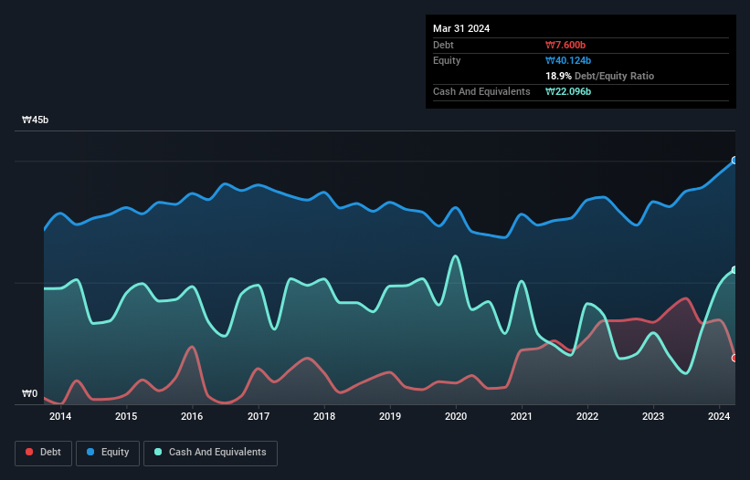
Task: Click the blue Equity legend dot
Action: click(90, 452)
